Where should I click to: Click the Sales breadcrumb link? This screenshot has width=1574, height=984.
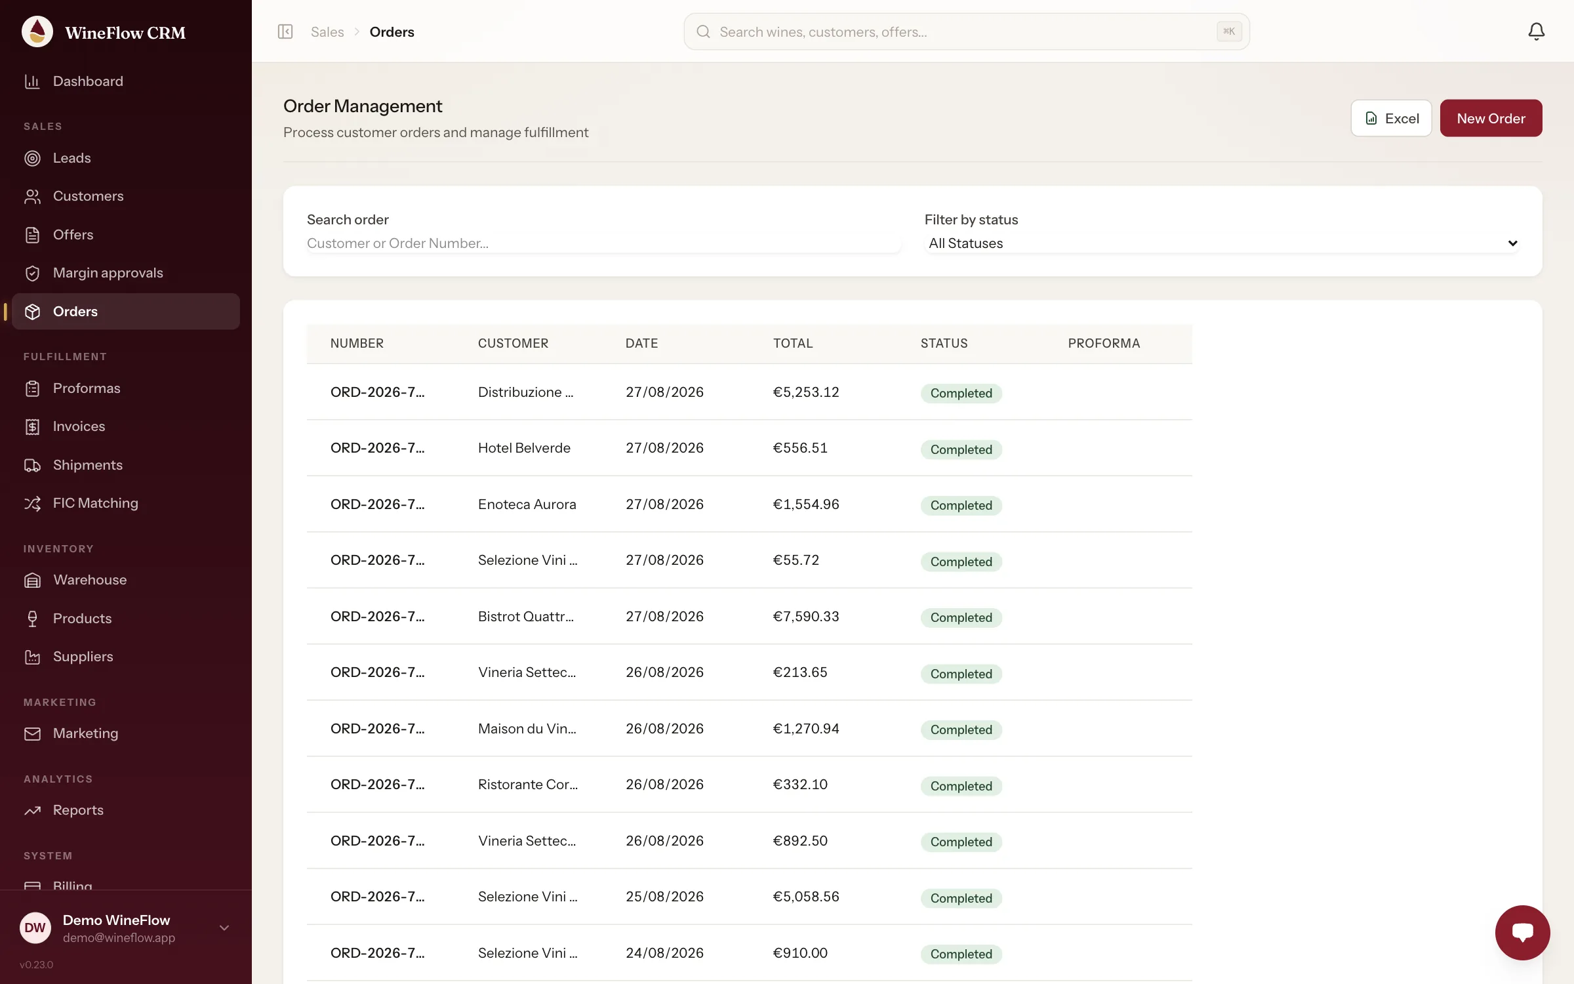pyautogui.click(x=327, y=31)
